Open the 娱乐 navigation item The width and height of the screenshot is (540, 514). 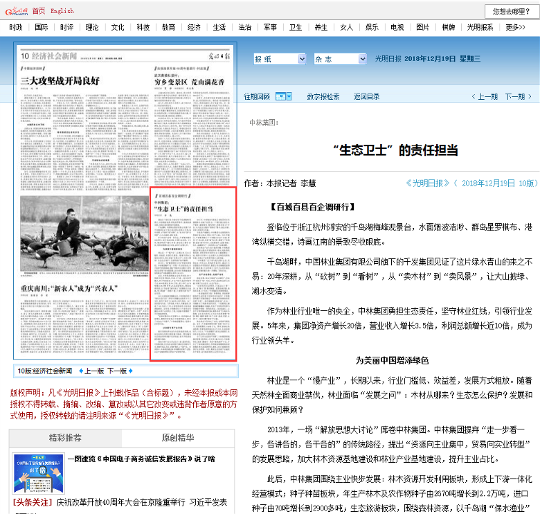(372, 27)
